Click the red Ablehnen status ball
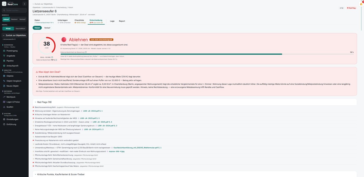The height and width of the screenshot is (177, 364). pyautogui.click(x=64, y=39)
